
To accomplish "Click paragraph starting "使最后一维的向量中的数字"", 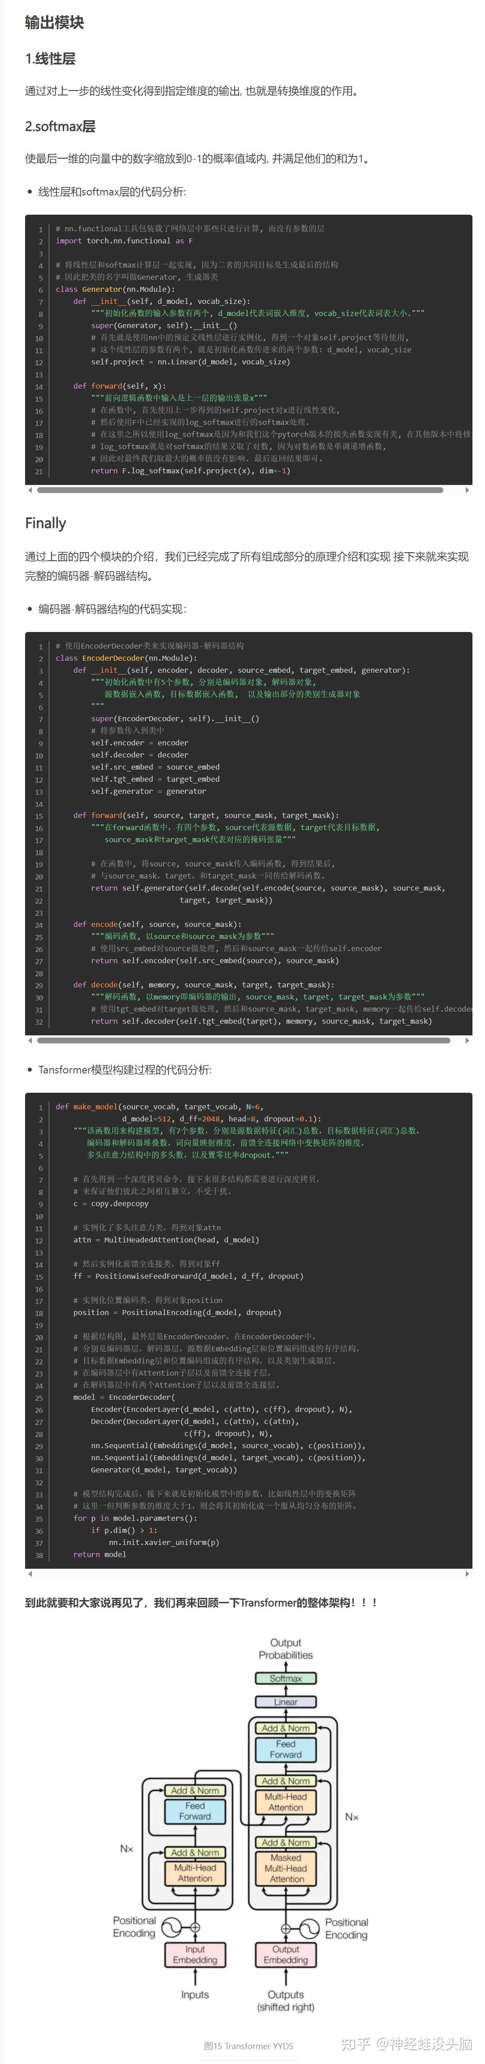I will [198, 159].
